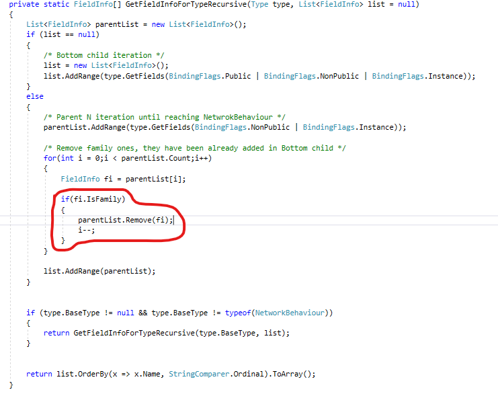Click 'BindingFlags.Instance' in list.AddRange line
The height and width of the screenshot is (394, 498).
[417, 76]
